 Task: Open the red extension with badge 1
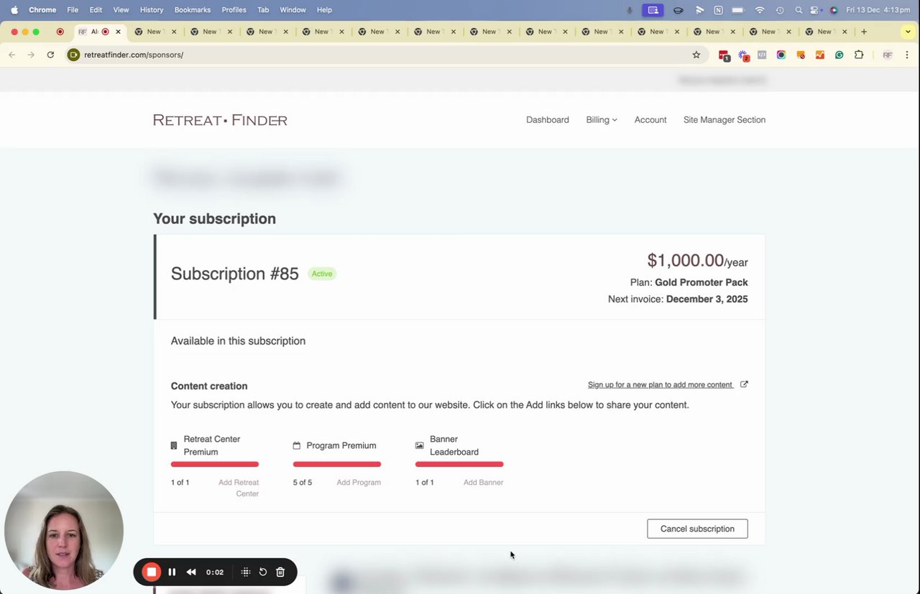(724, 55)
